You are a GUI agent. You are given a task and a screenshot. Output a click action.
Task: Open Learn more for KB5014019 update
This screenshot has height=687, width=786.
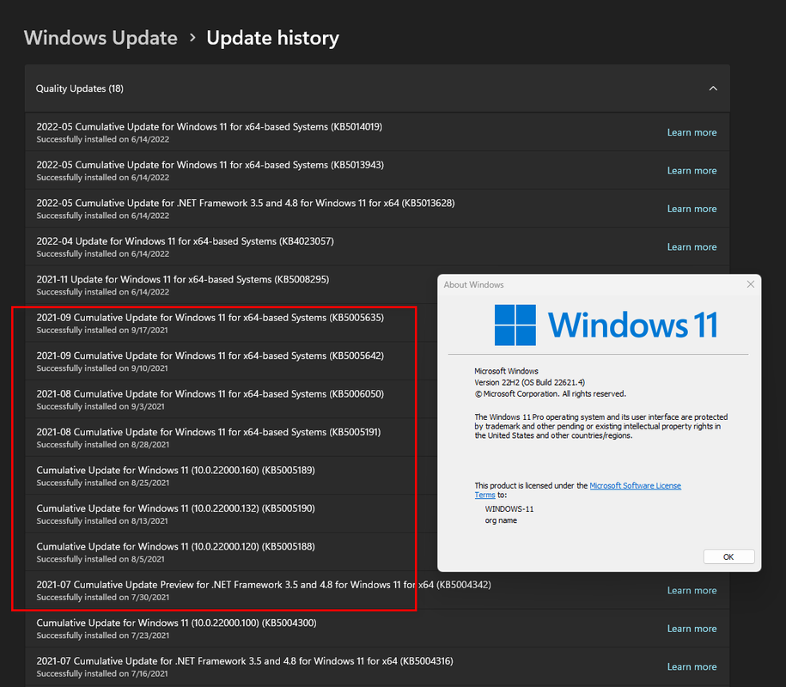pyautogui.click(x=692, y=132)
